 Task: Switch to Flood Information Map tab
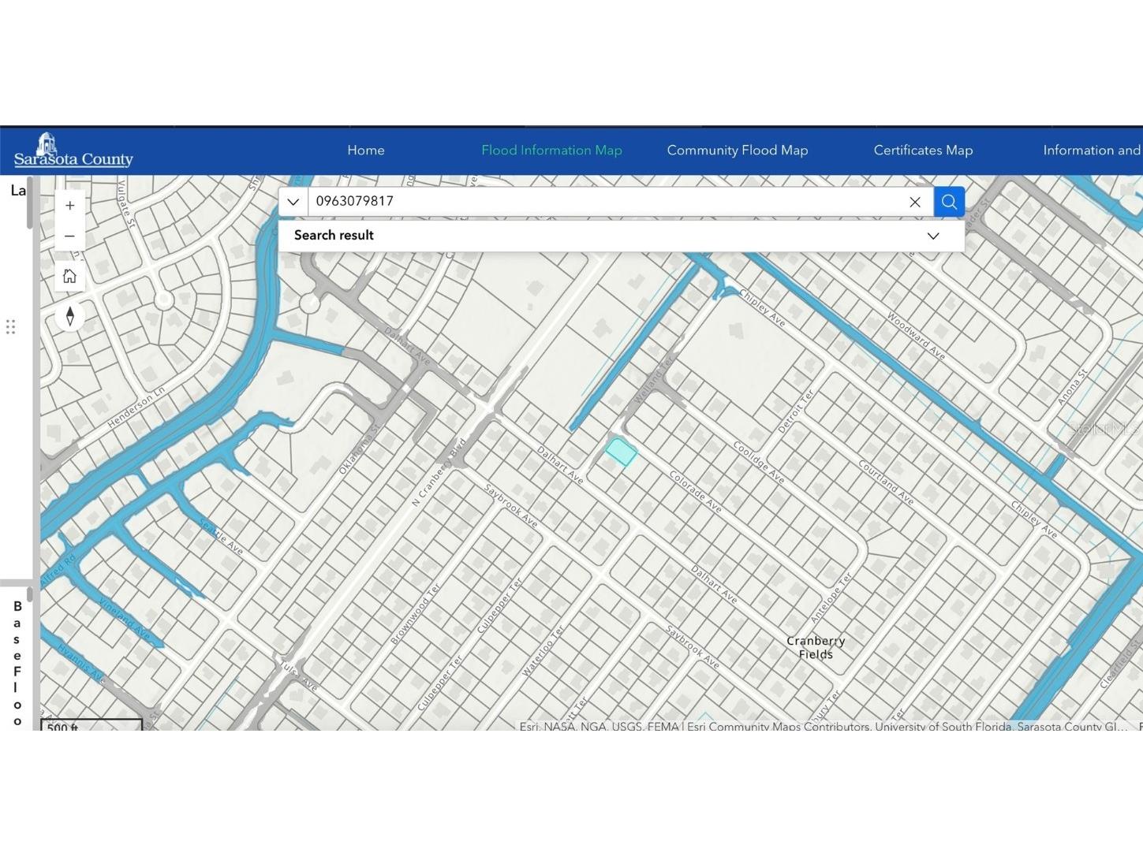pyautogui.click(x=551, y=151)
